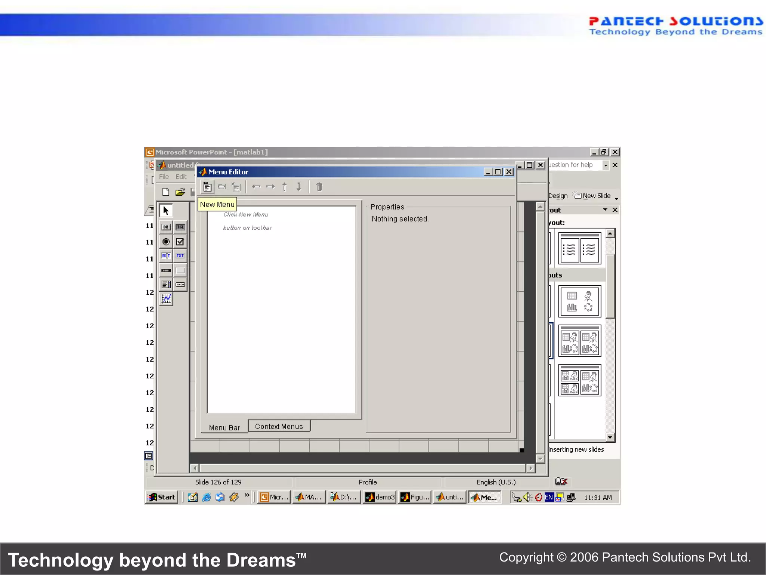
Task: Pick the Select arrow tool in GUIDE palette
Action: pos(166,210)
